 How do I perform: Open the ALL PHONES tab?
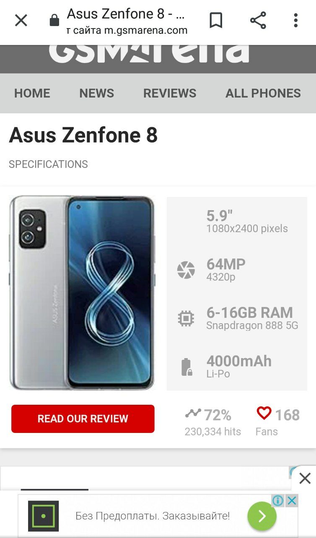[263, 93]
